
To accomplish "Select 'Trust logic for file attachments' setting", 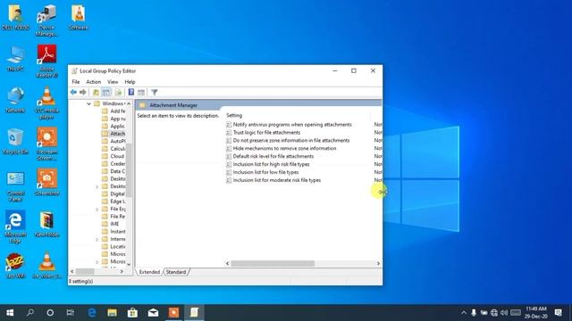I will (266, 133).
